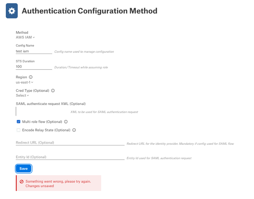Enable the Encode Relay State checkbox
This screenshot has width=254, height=199.
pos(19,130)
